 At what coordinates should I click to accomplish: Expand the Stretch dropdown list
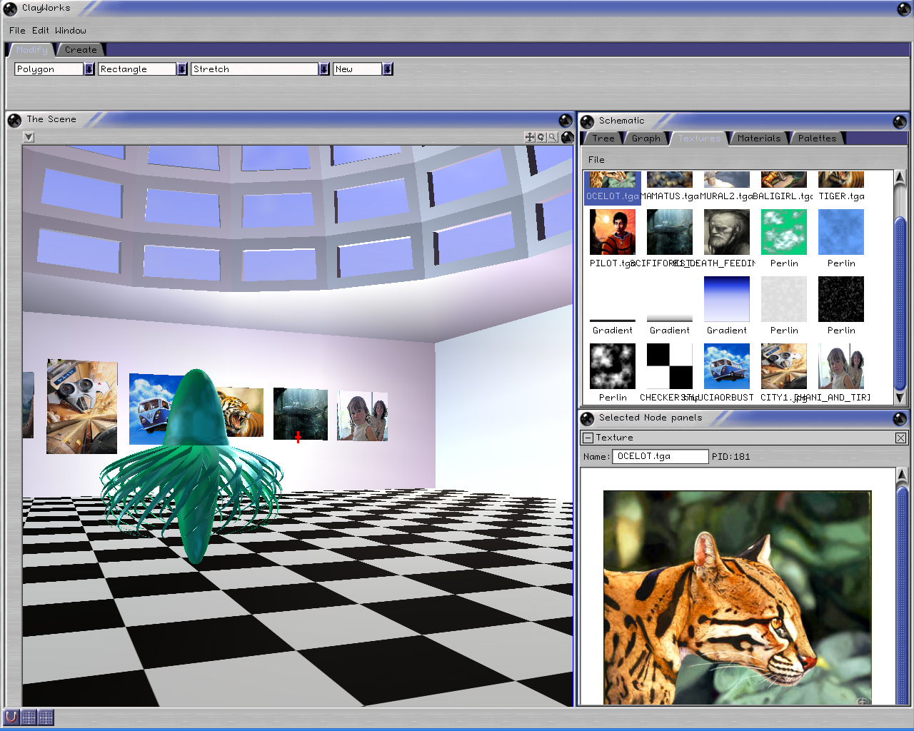[324, 69]
